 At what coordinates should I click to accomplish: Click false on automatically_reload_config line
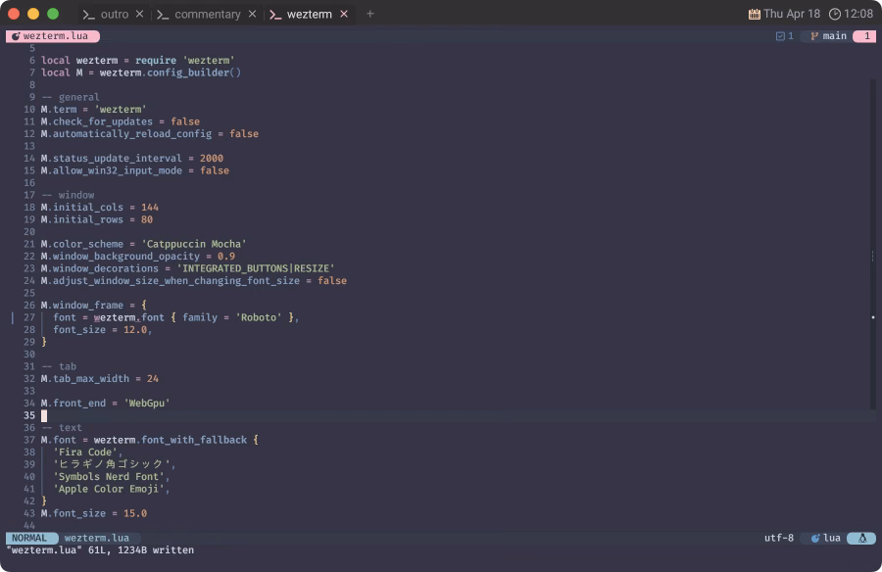pyautogui.click(x=244, y=134)
